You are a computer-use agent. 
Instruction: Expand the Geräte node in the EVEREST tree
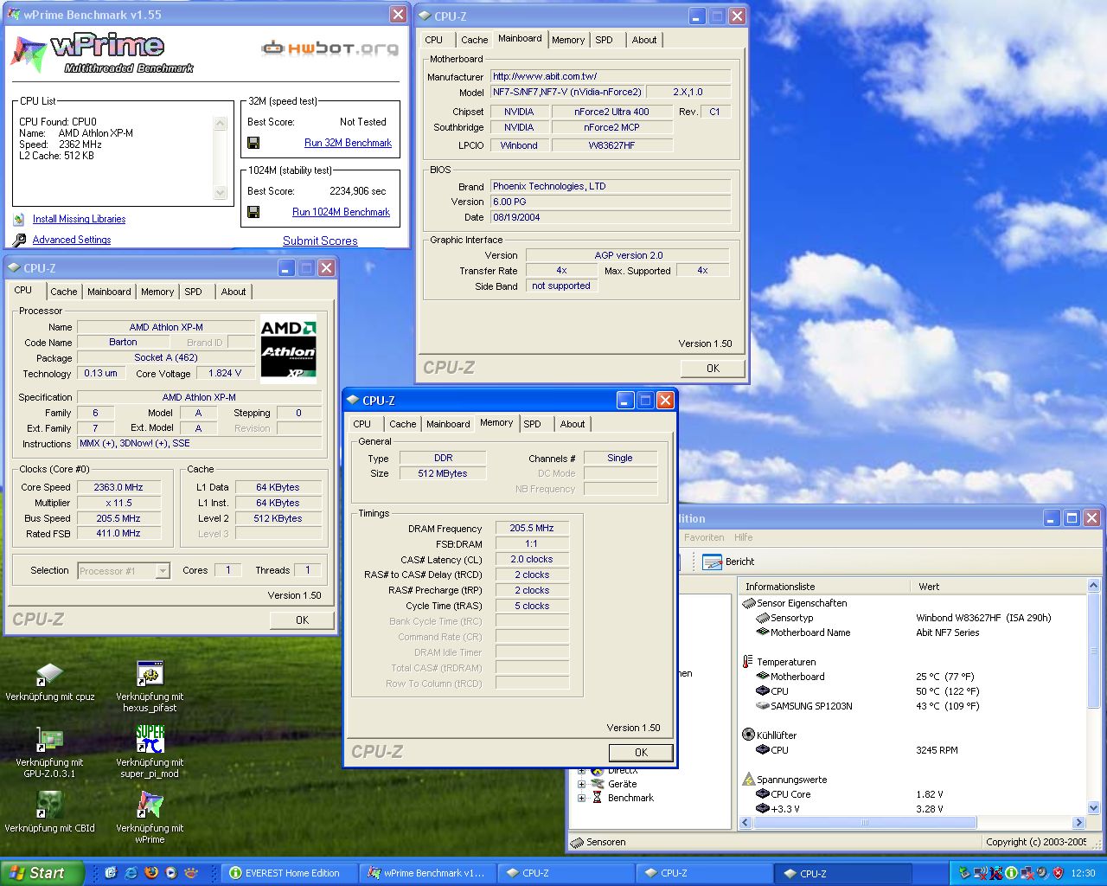point(581,784)
